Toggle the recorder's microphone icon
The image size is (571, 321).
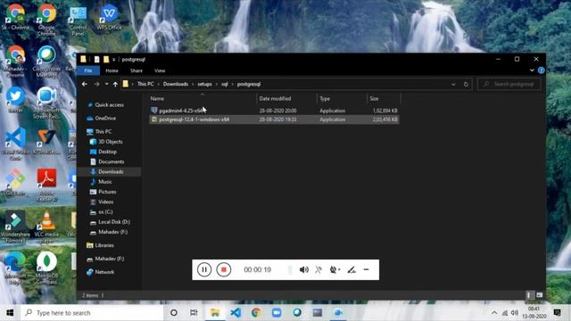(319, 269)
